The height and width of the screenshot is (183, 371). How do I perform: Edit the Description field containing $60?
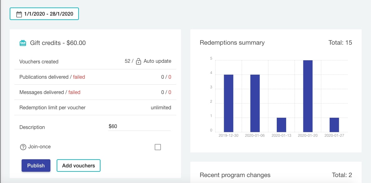[139, 126]
